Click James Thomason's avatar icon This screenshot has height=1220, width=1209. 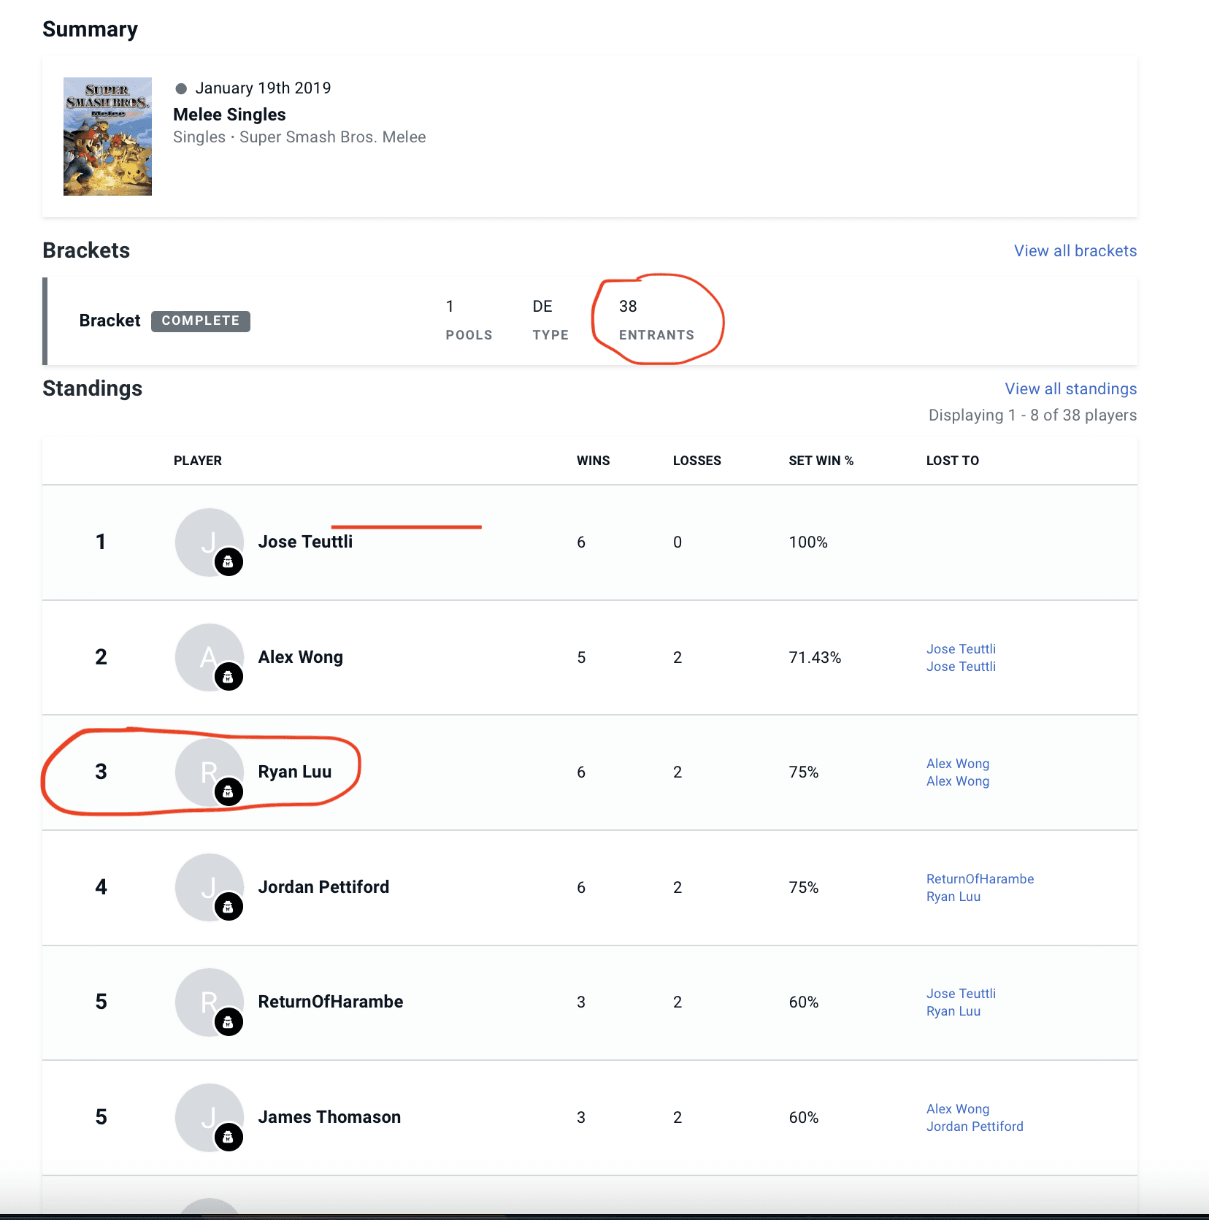click(x=209, y=1117)
